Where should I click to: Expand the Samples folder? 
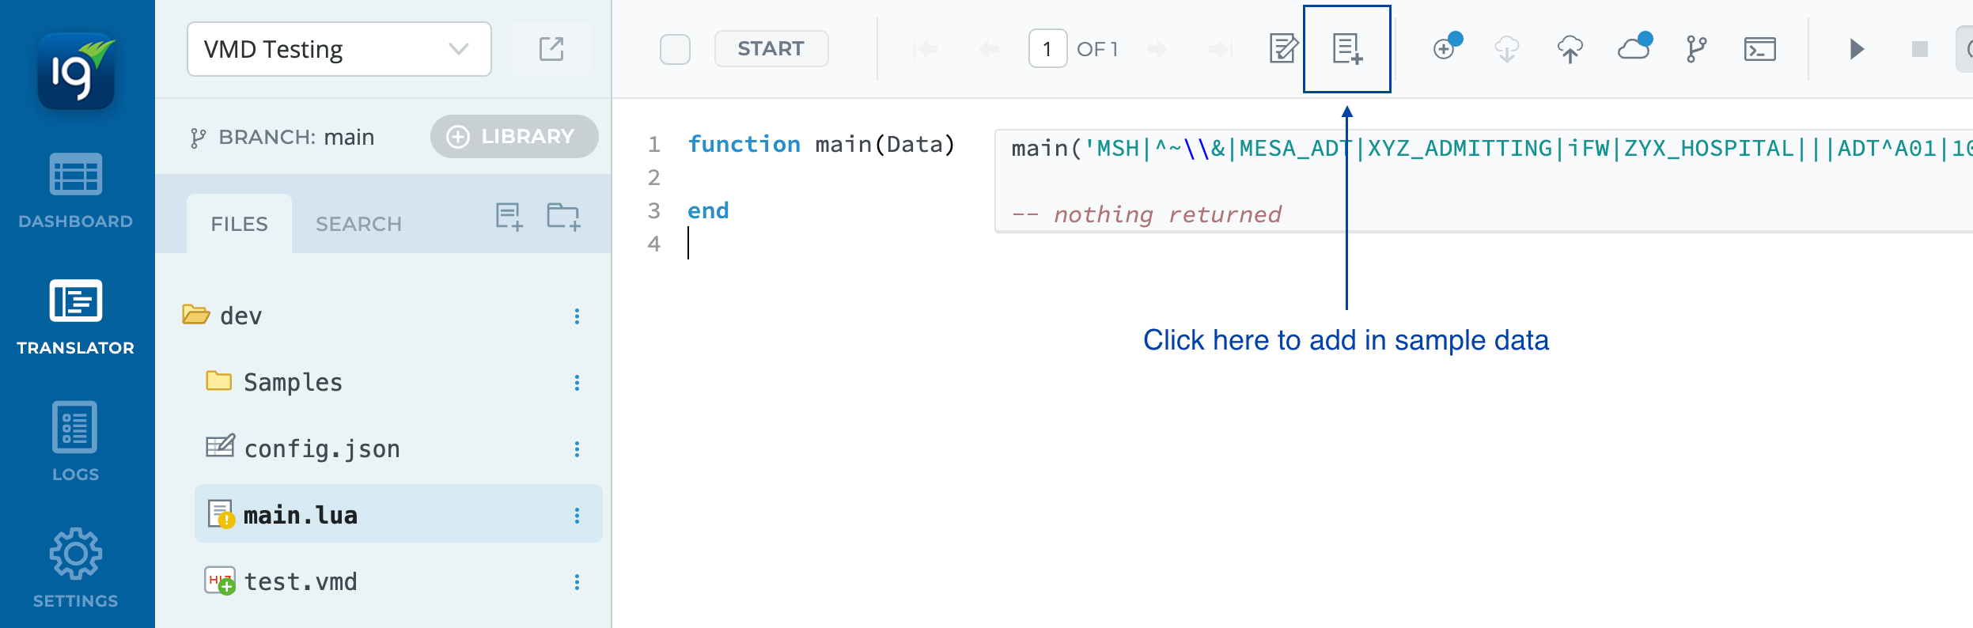[x=293, y=383]
